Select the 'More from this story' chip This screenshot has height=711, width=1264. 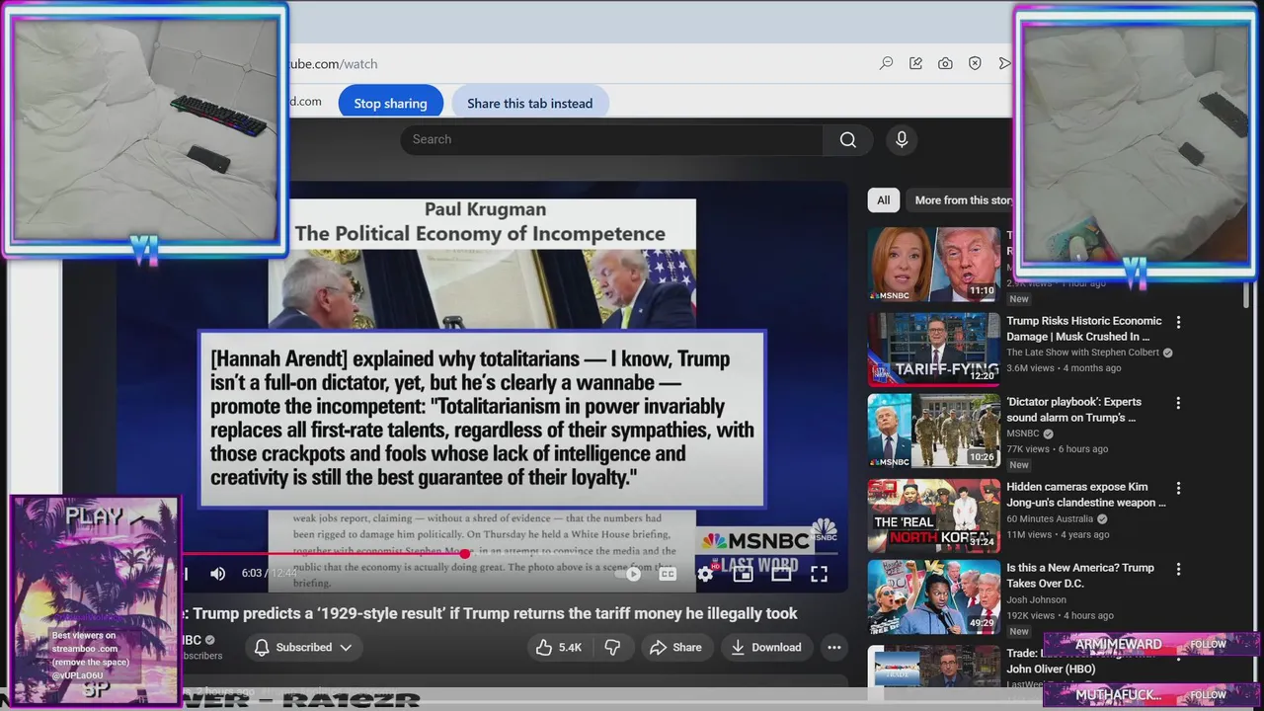pos(959,200)
